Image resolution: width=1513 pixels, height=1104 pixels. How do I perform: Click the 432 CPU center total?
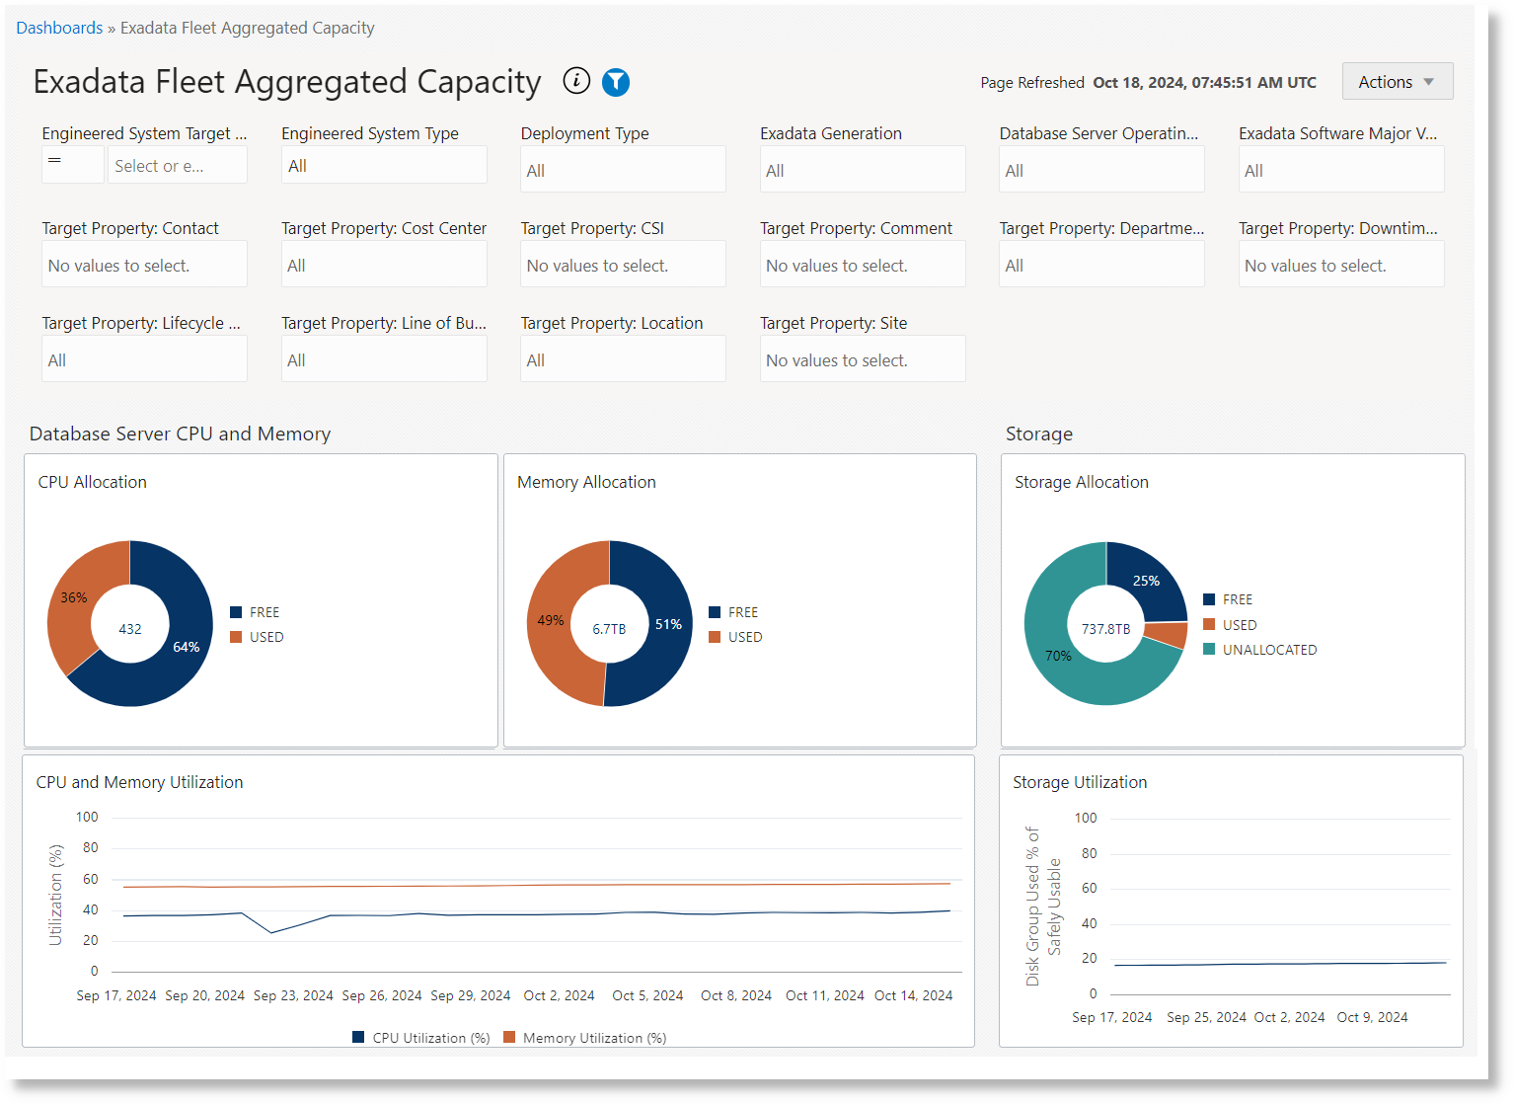click(130, 628)
